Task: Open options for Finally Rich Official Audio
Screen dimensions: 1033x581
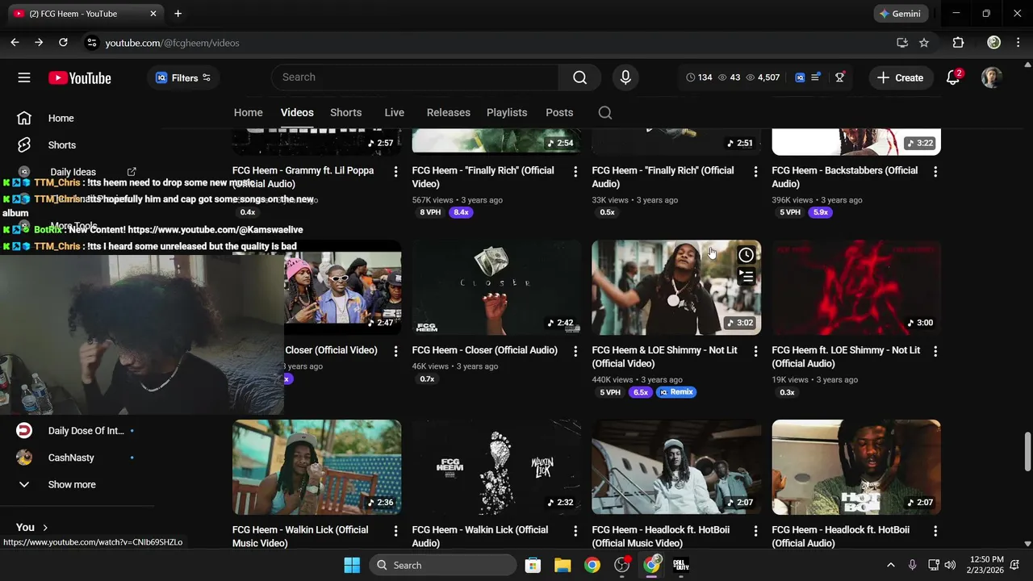Action: pos(755,171)
